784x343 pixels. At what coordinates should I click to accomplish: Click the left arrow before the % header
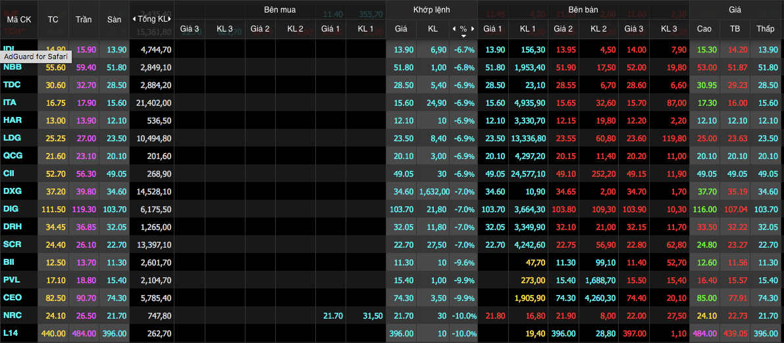454,29
